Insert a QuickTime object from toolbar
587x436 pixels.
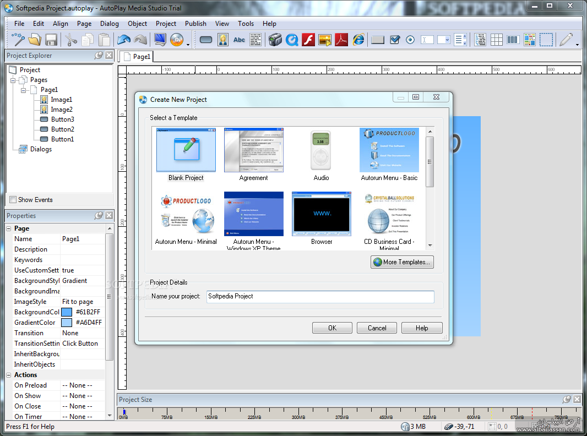[x=292, y=39]
